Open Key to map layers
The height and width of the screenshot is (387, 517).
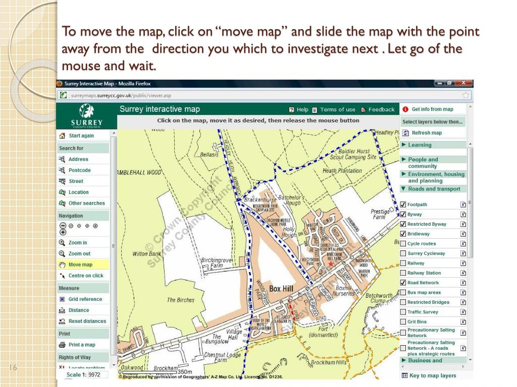pyautogui.click(x=429, y=375)
